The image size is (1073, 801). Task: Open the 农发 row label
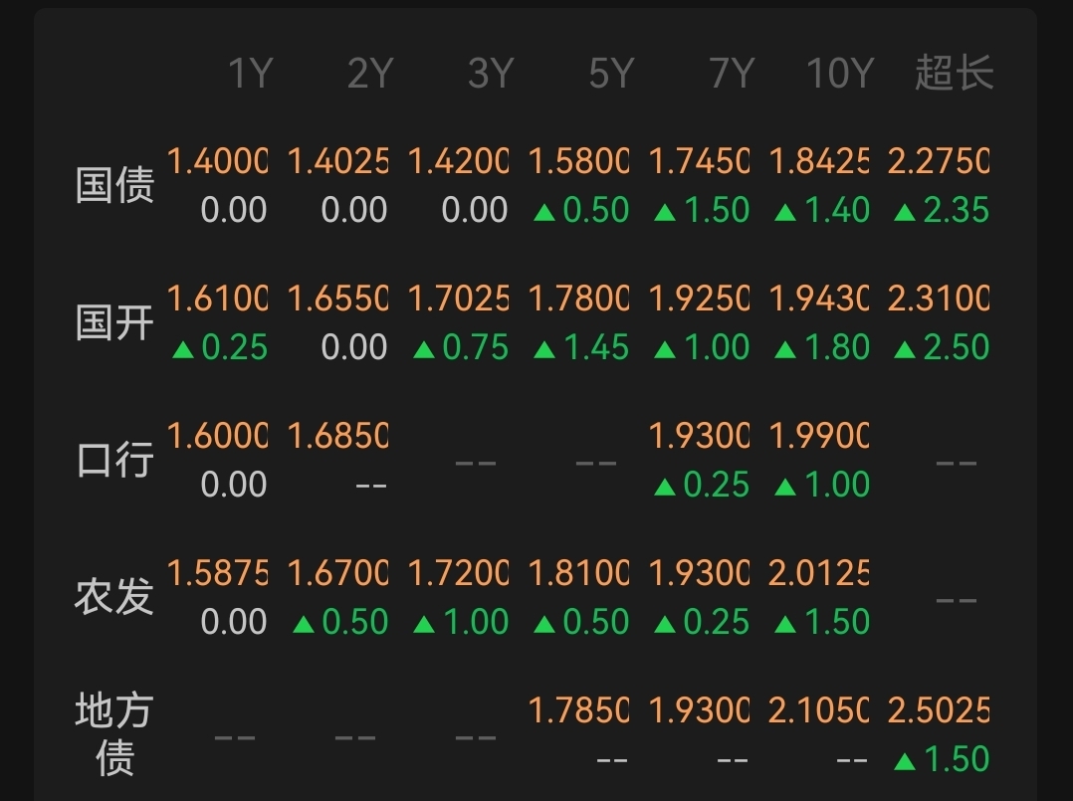(114, 597)
